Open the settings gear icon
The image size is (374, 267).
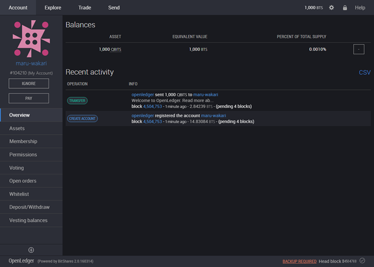coord(332,8)
